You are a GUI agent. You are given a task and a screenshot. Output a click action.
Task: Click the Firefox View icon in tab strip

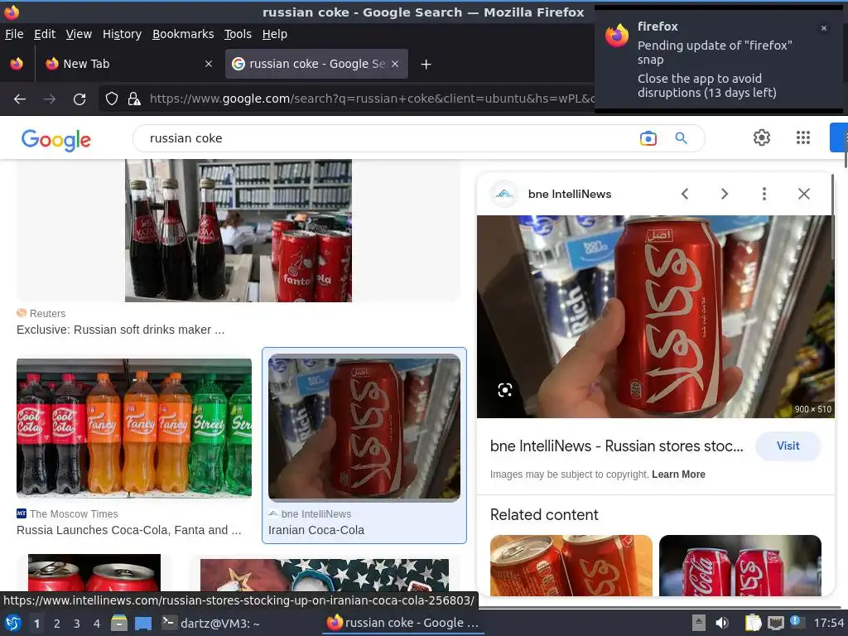(17, 64)
